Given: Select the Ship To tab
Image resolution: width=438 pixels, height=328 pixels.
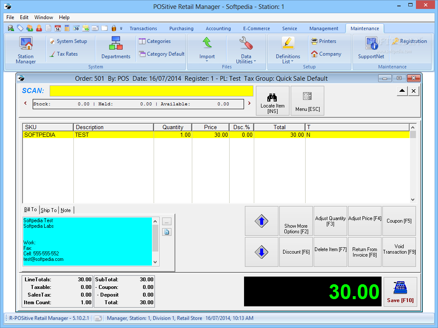Looking at the screenshot, I should pos(49,210).
